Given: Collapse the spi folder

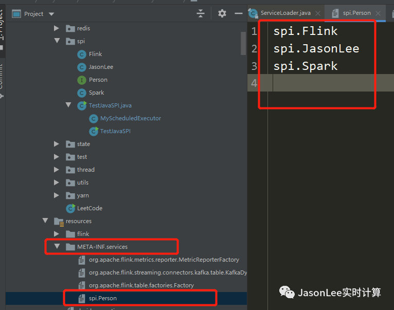Looking at the screenshot, I should click(57, 41).
